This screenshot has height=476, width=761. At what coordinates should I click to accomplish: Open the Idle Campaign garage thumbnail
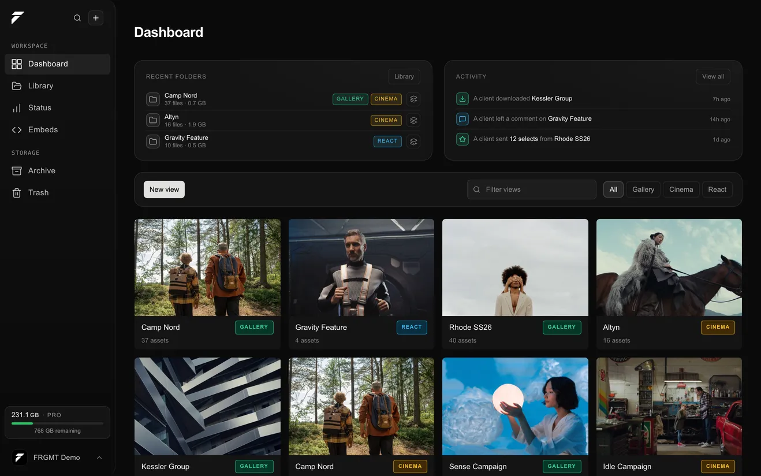pyautogui.click(x=669, y=406)
